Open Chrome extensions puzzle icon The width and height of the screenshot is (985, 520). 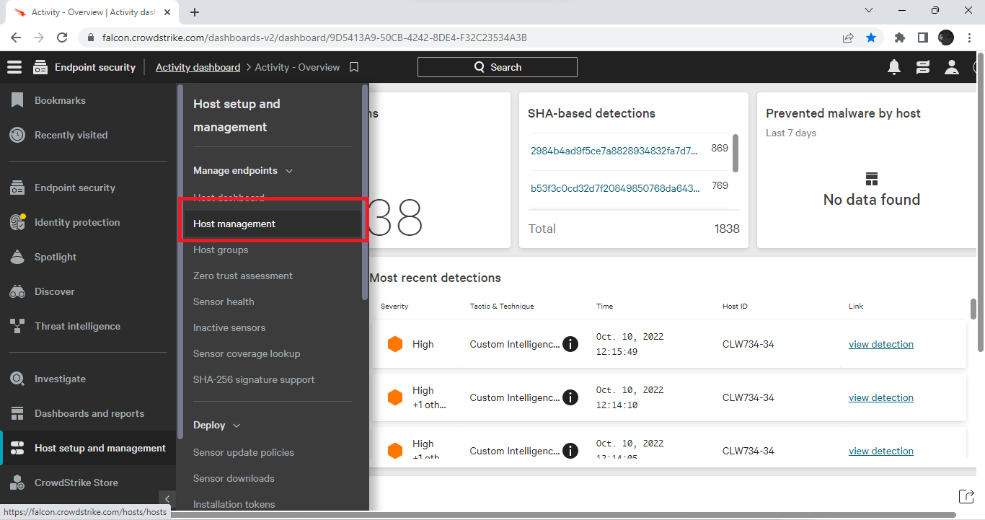(x=899, y=38)
